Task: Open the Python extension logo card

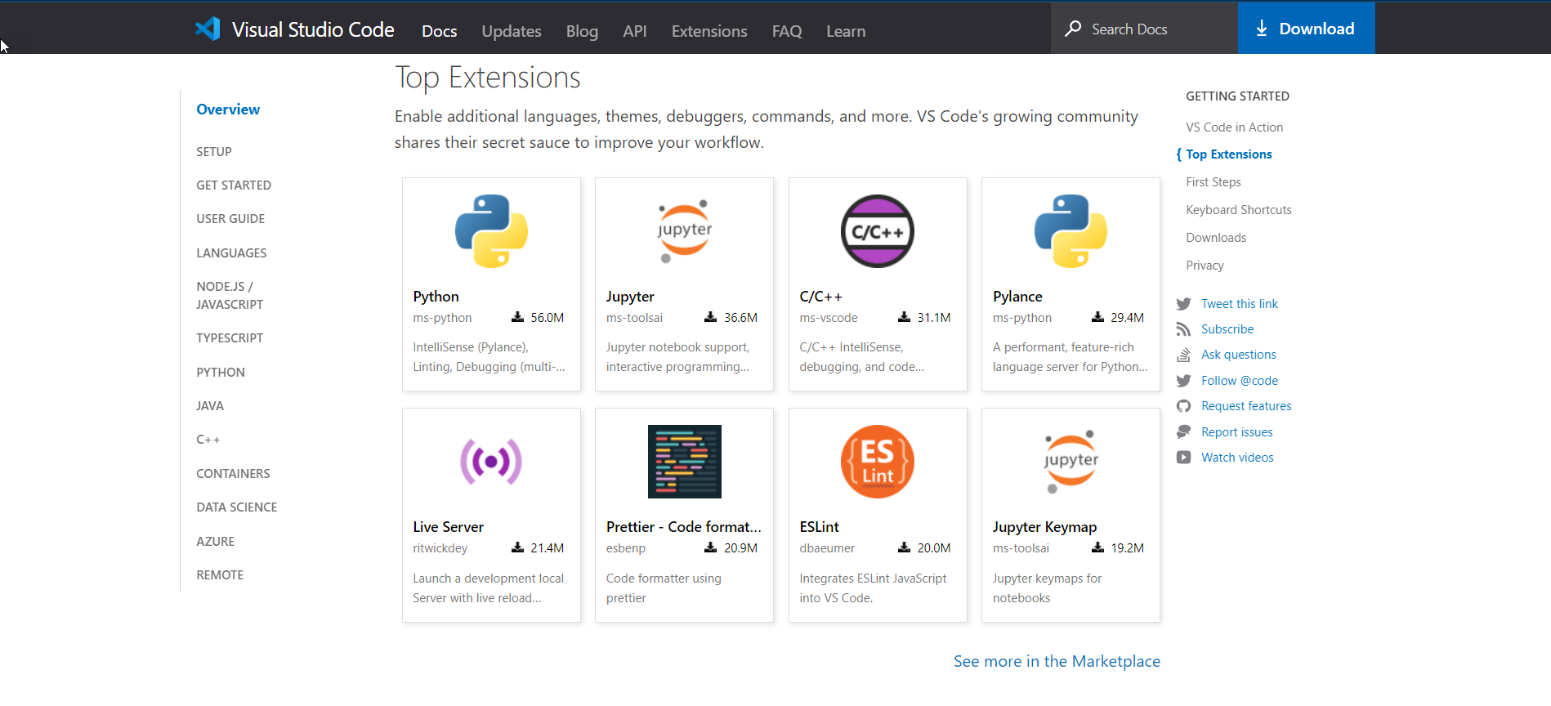Action: click(x=491, y=231)
